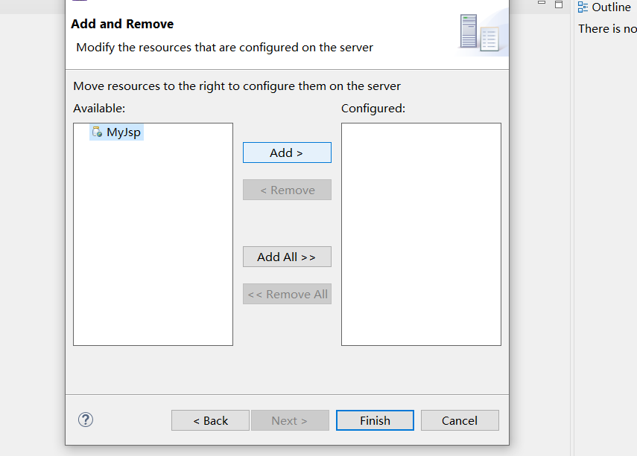The width and height of the screenshot is (637, 456).
Task: Select the MyJsp resource label
Action: (124, 132)
